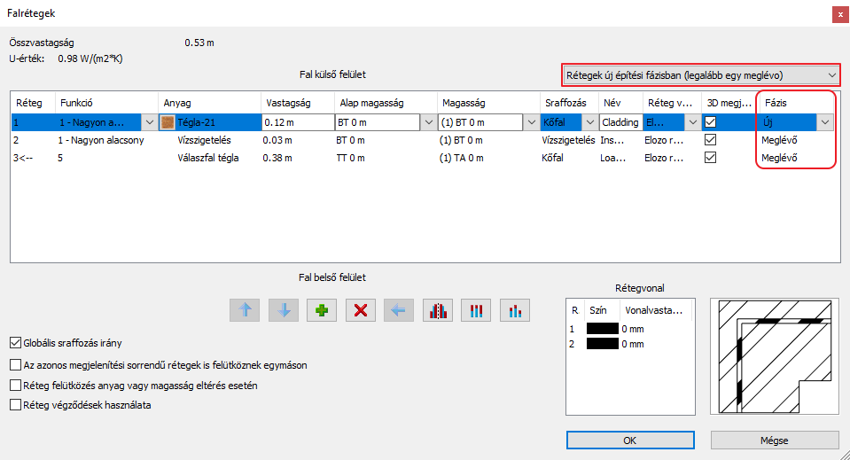Open Alap magasság dropdown arrow in row 1
This screenshot has height=460, width=850.
(429, 122)
